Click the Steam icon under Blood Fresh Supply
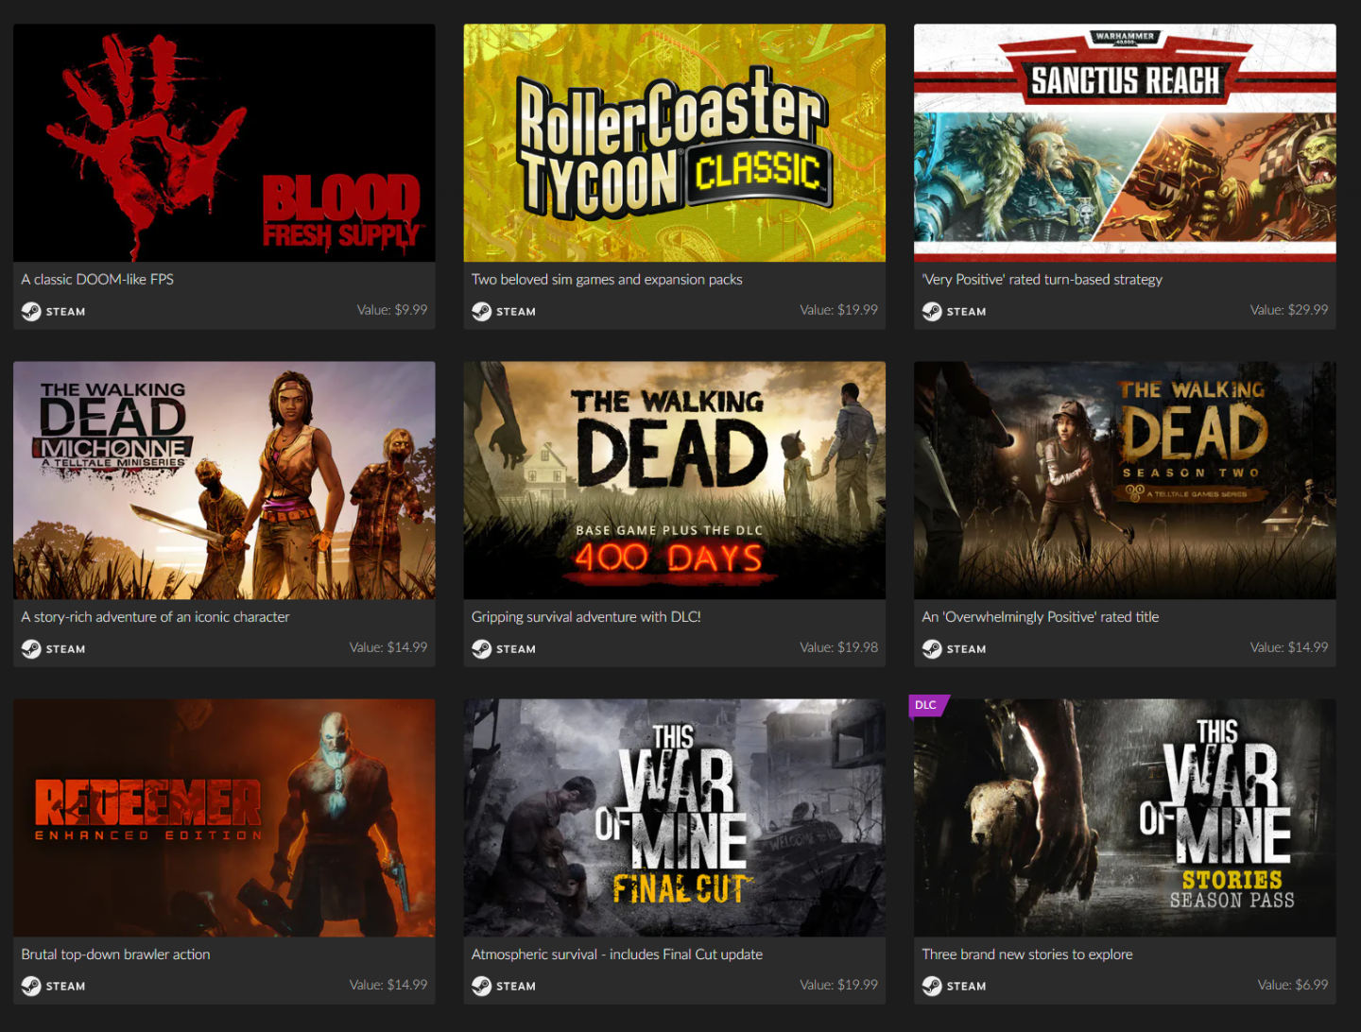The width and height of the screenshot is (1361, 1032). coord(31,311)
